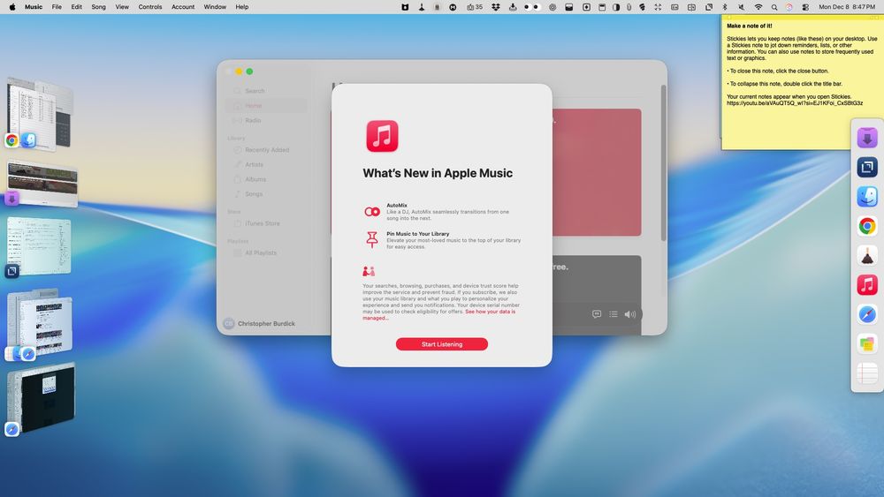Click the volume speaker icon in Music
Viewport: 884px width, 497px height.
(x=629, y=314)
